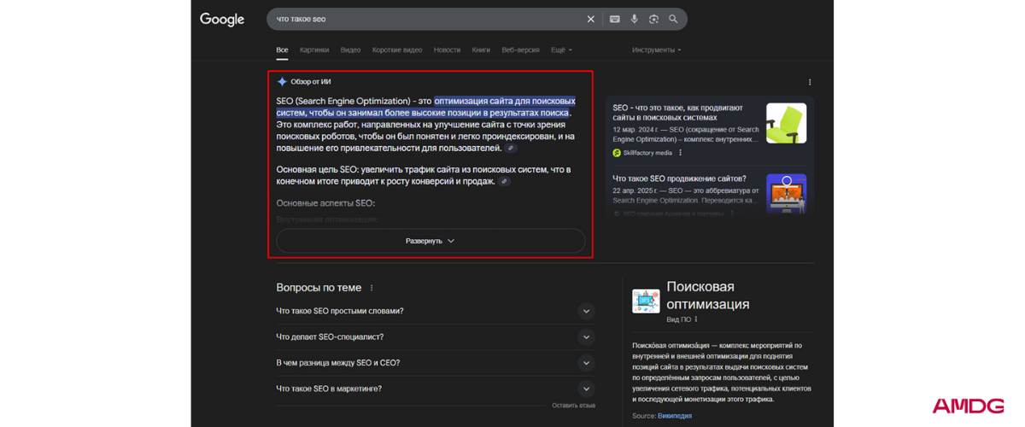Viewport: 1025px width, 427px height.
Task: Click the '22 апр. 2025 г.' snippet date
Action: [x=637, y=190]
